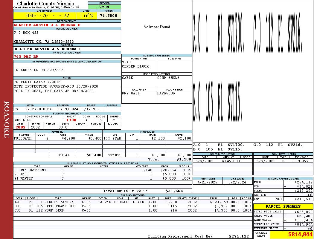The width and height of the screenshot is (314, 239).
Task: Click note SITE INSPECTION W/OWNER-RCW 10/28/2020
Action: click(56, 86)
